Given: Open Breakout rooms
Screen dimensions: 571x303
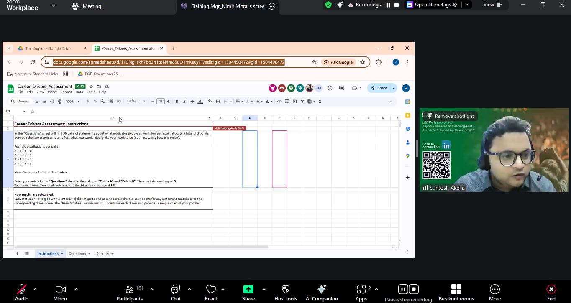Looking at the screenshot, I should [x=456, y=289].
